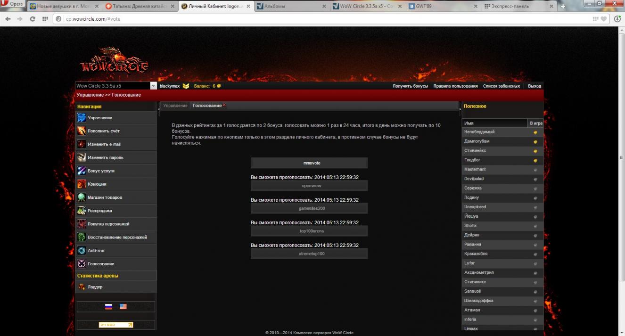Click the Пополнить счёт sidebar icon

pyautogui.click(x=82, y=131)
